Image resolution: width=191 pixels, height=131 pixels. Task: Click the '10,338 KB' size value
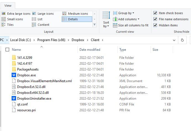[164, 75]
